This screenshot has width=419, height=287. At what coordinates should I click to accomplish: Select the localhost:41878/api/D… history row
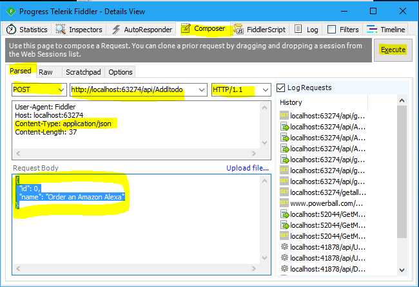[x=323, y=269]
